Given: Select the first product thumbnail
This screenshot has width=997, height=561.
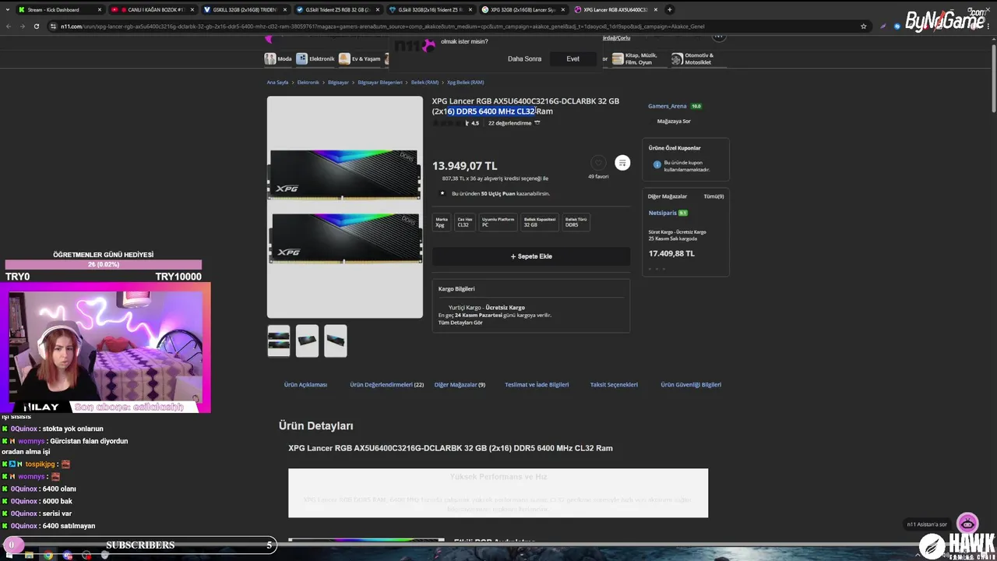Looking at the screenshot, I should pos(279,340).
